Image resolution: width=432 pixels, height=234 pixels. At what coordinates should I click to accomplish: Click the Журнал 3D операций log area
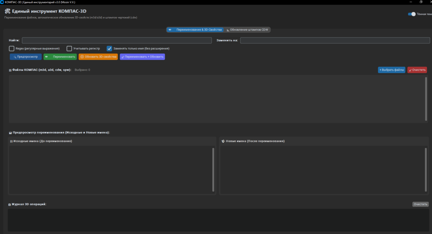(218, 220)
